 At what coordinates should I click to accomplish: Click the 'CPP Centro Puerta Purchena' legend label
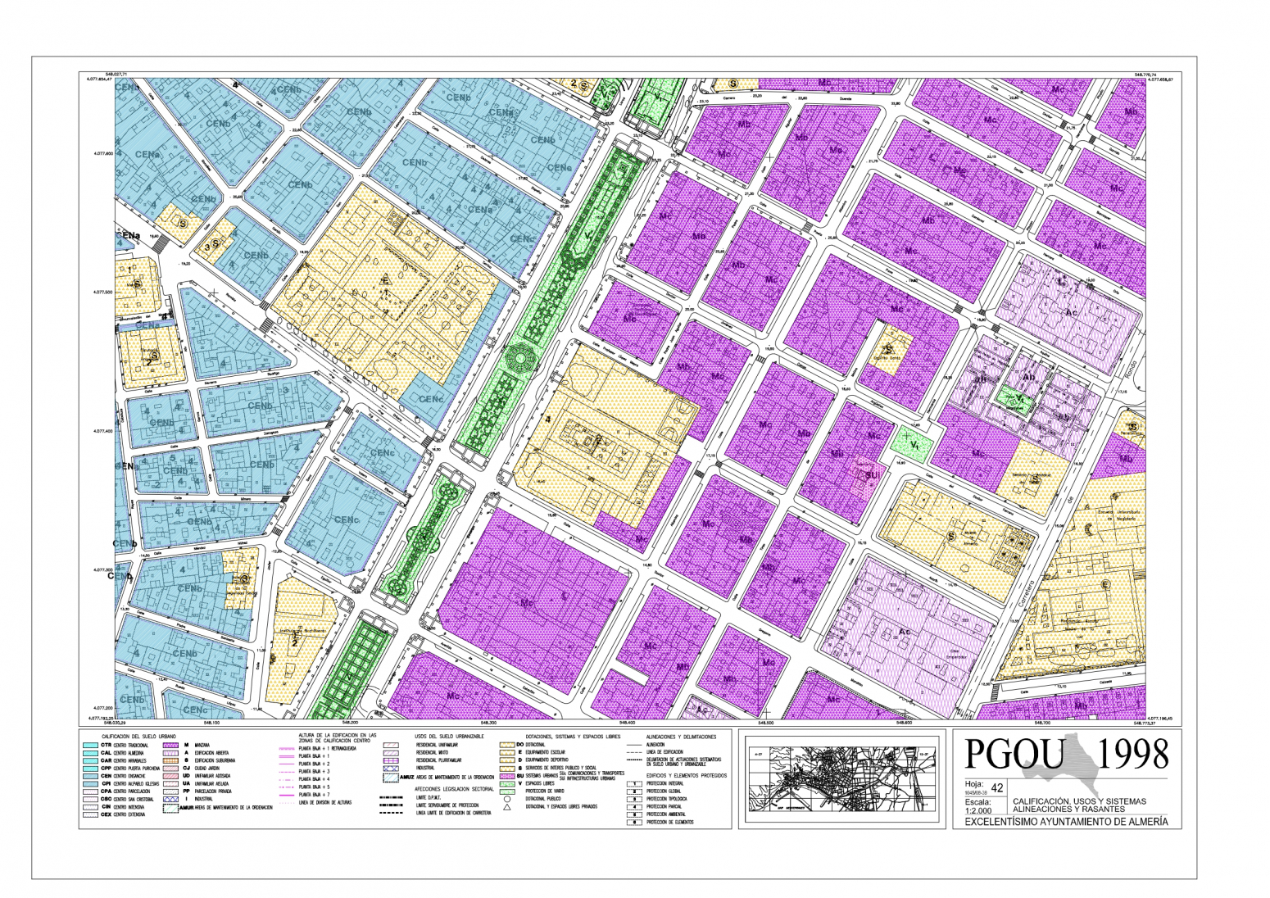[130, 769]
